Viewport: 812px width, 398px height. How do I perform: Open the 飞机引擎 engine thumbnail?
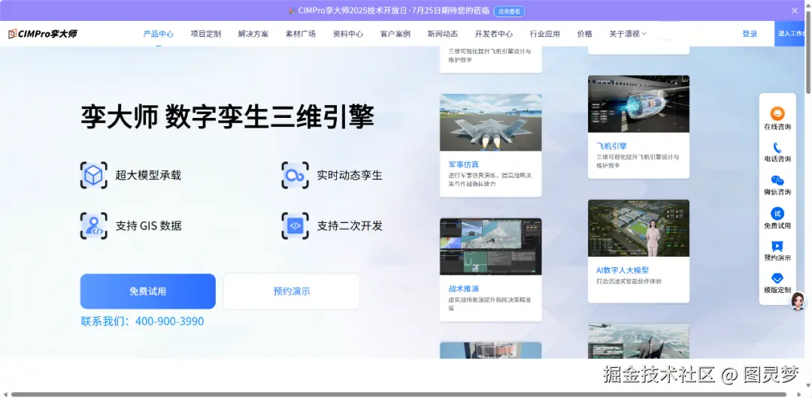click(638, 104)
